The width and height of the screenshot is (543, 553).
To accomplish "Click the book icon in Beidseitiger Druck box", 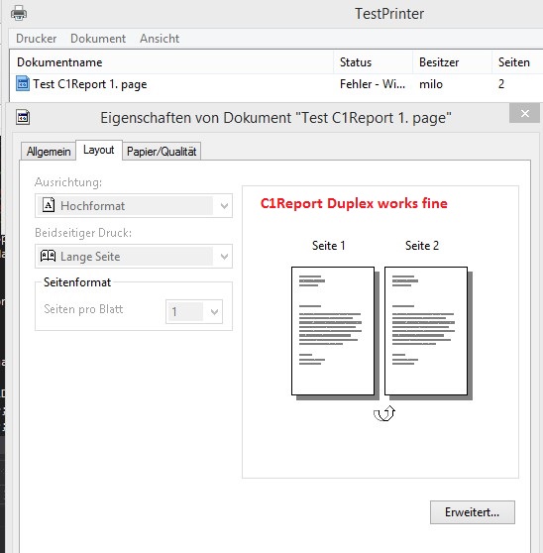I will pos(48,256).
